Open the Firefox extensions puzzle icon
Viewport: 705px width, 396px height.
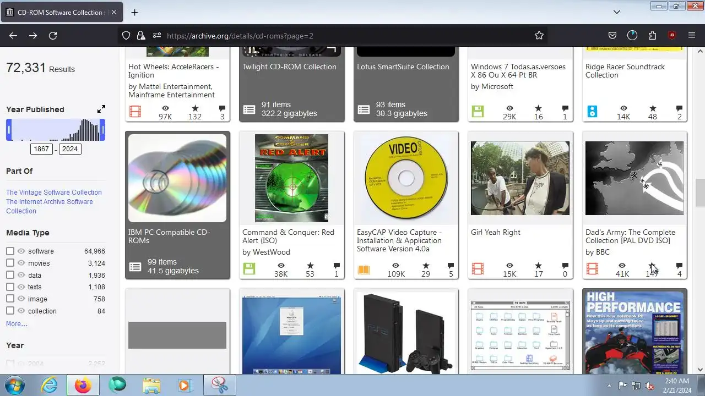652,35
